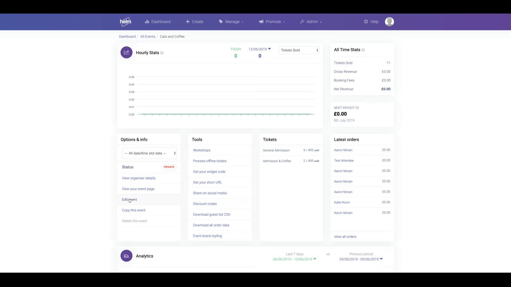Image resolution: width=511 pixels, height=287 pixels.
Task: Go to All Events breadcrumb
Action: tap(148, 37)
